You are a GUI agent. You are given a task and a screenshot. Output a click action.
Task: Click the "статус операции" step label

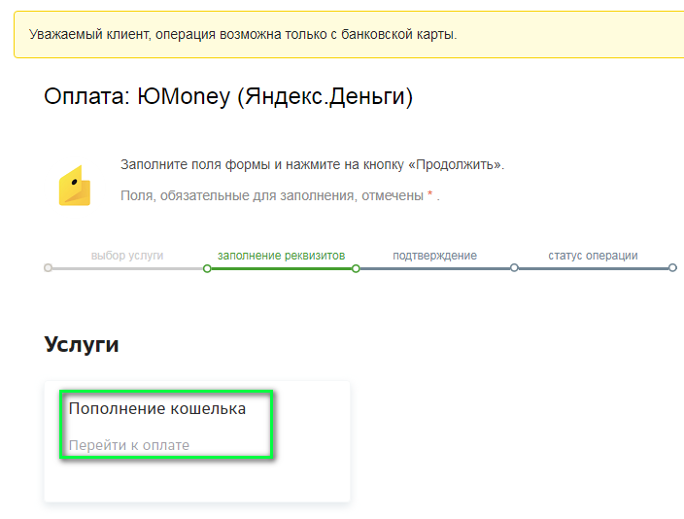[593, 256]
